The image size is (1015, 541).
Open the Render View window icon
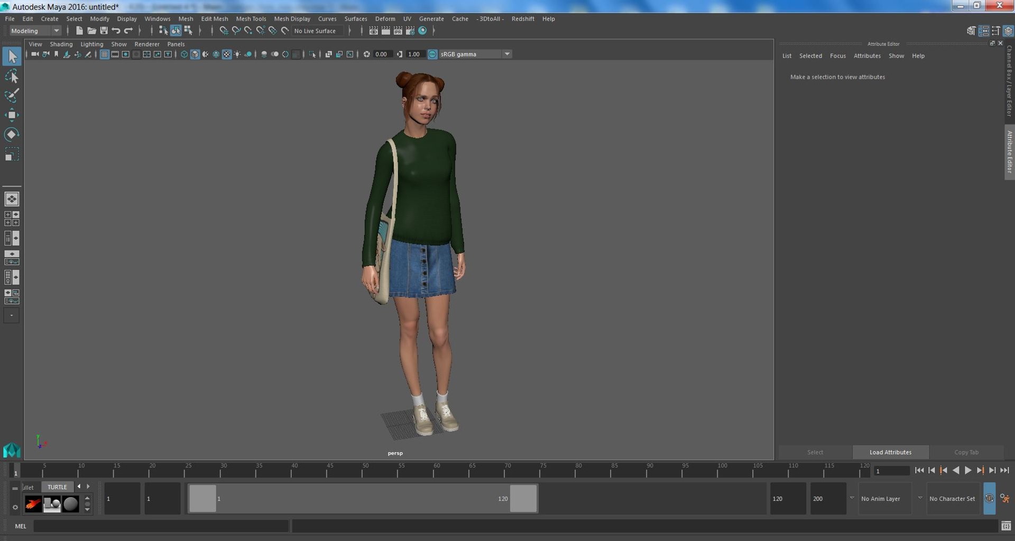(373, 31)
